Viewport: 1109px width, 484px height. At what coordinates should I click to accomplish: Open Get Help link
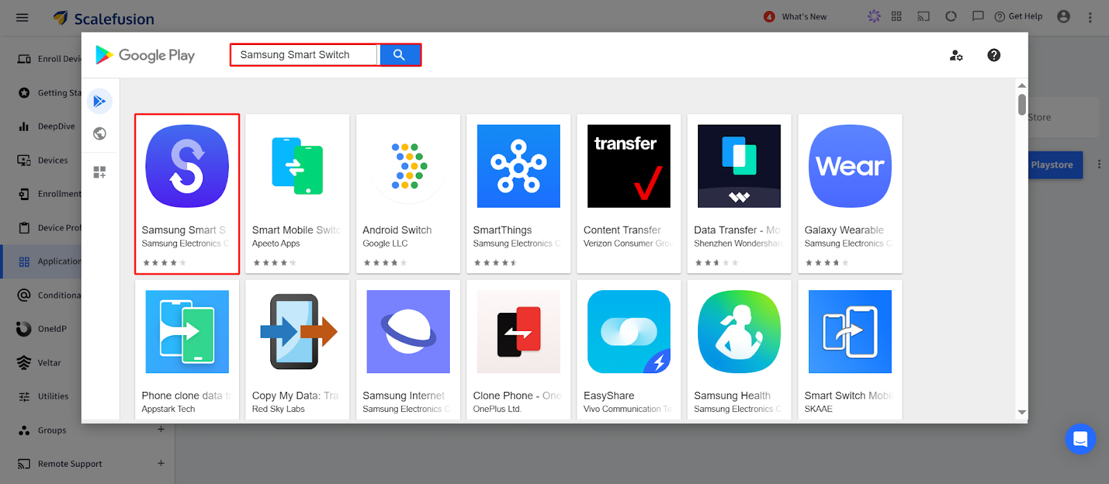1018,17
